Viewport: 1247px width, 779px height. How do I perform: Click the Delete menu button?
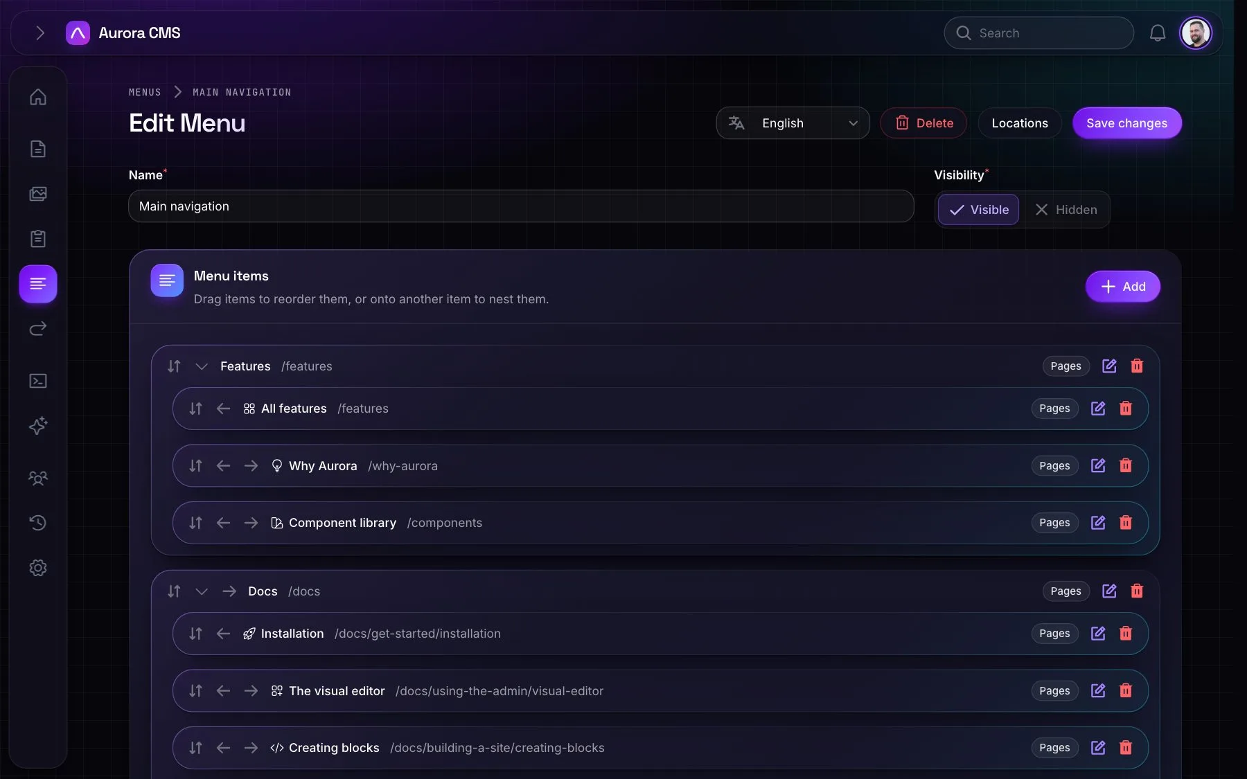pos(923,123)
